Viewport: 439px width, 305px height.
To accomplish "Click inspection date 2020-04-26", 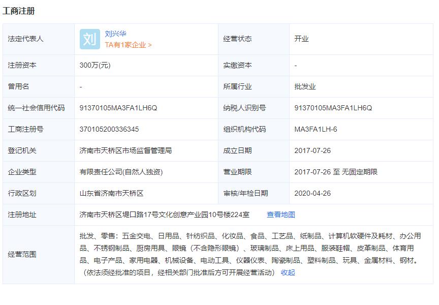I will [x=312, y=193].
